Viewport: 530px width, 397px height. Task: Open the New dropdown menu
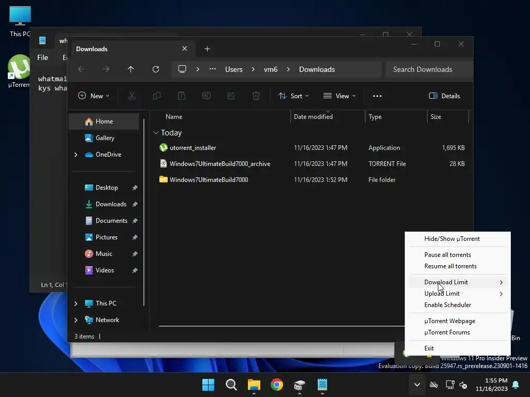click(x=94, y=96)
